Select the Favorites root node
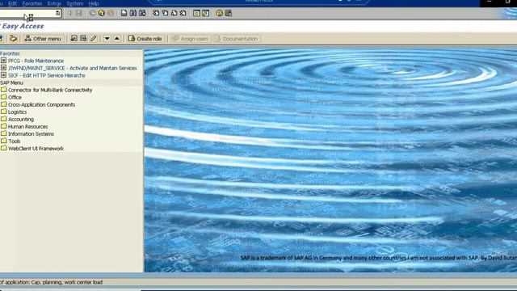Viewport: 517px width, 291px height. [x=10, y=53]
